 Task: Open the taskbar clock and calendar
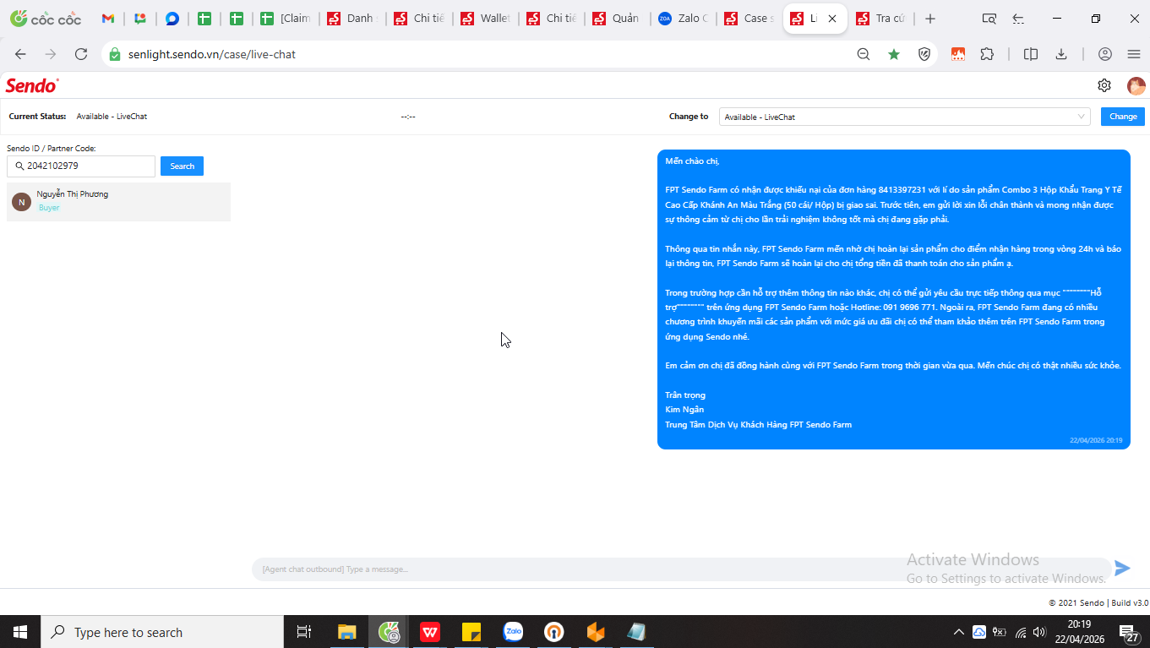pyautogui.click(x=1079, y=632)
